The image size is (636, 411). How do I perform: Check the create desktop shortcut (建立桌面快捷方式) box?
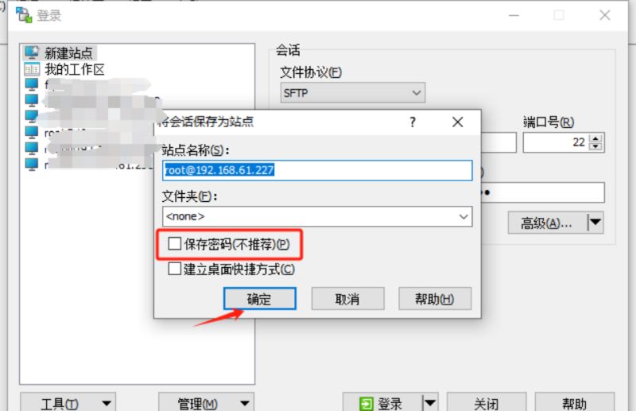coord(174,269)
